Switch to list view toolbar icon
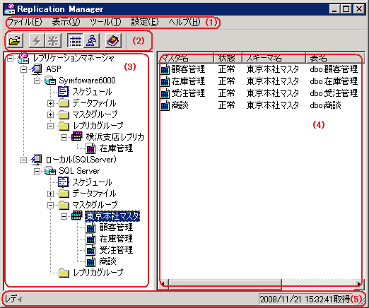The image size is (369, 308). pyautogui.click(x=75, y=41)
